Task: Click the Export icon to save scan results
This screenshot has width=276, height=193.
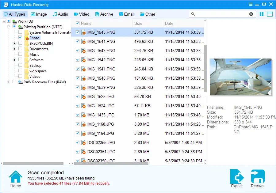Action: [x=236, y=176]
